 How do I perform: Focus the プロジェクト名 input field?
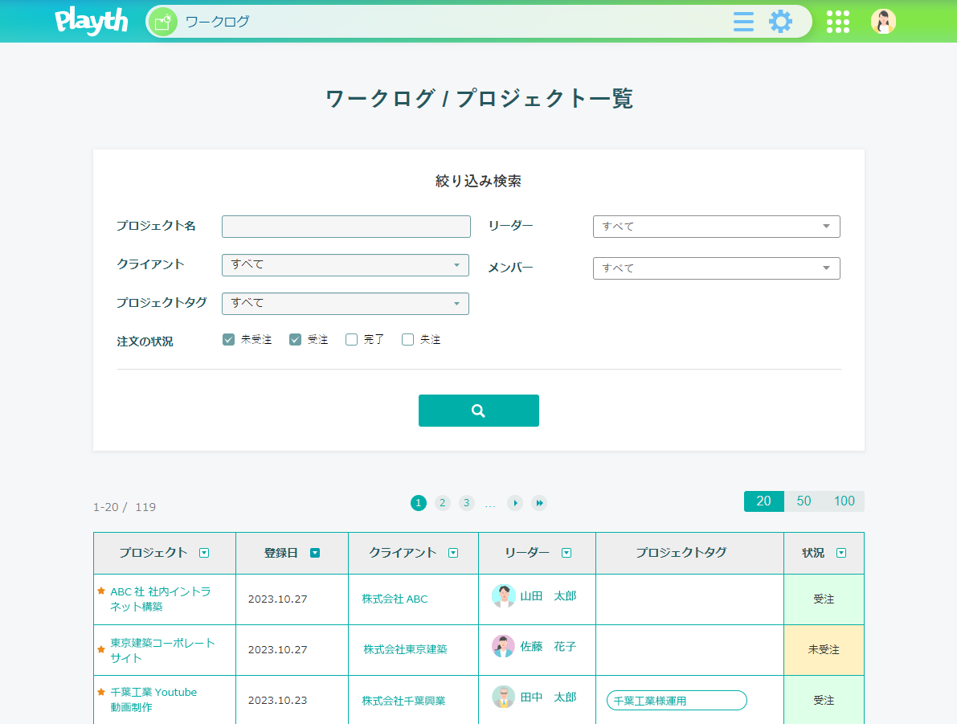(x=346, y=227)
